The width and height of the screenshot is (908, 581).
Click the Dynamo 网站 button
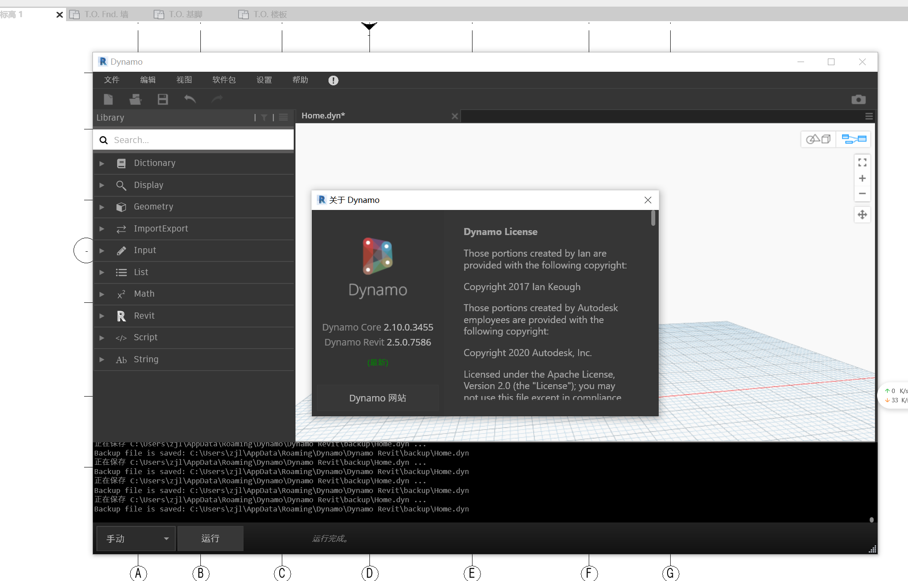coord(377,398)
